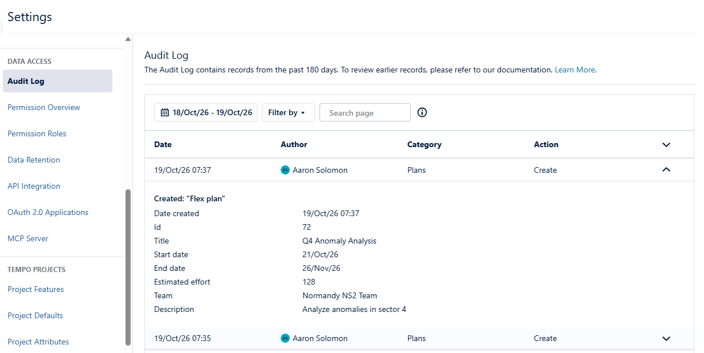Click the title value Q4 Anomaly Analysis

339,241
